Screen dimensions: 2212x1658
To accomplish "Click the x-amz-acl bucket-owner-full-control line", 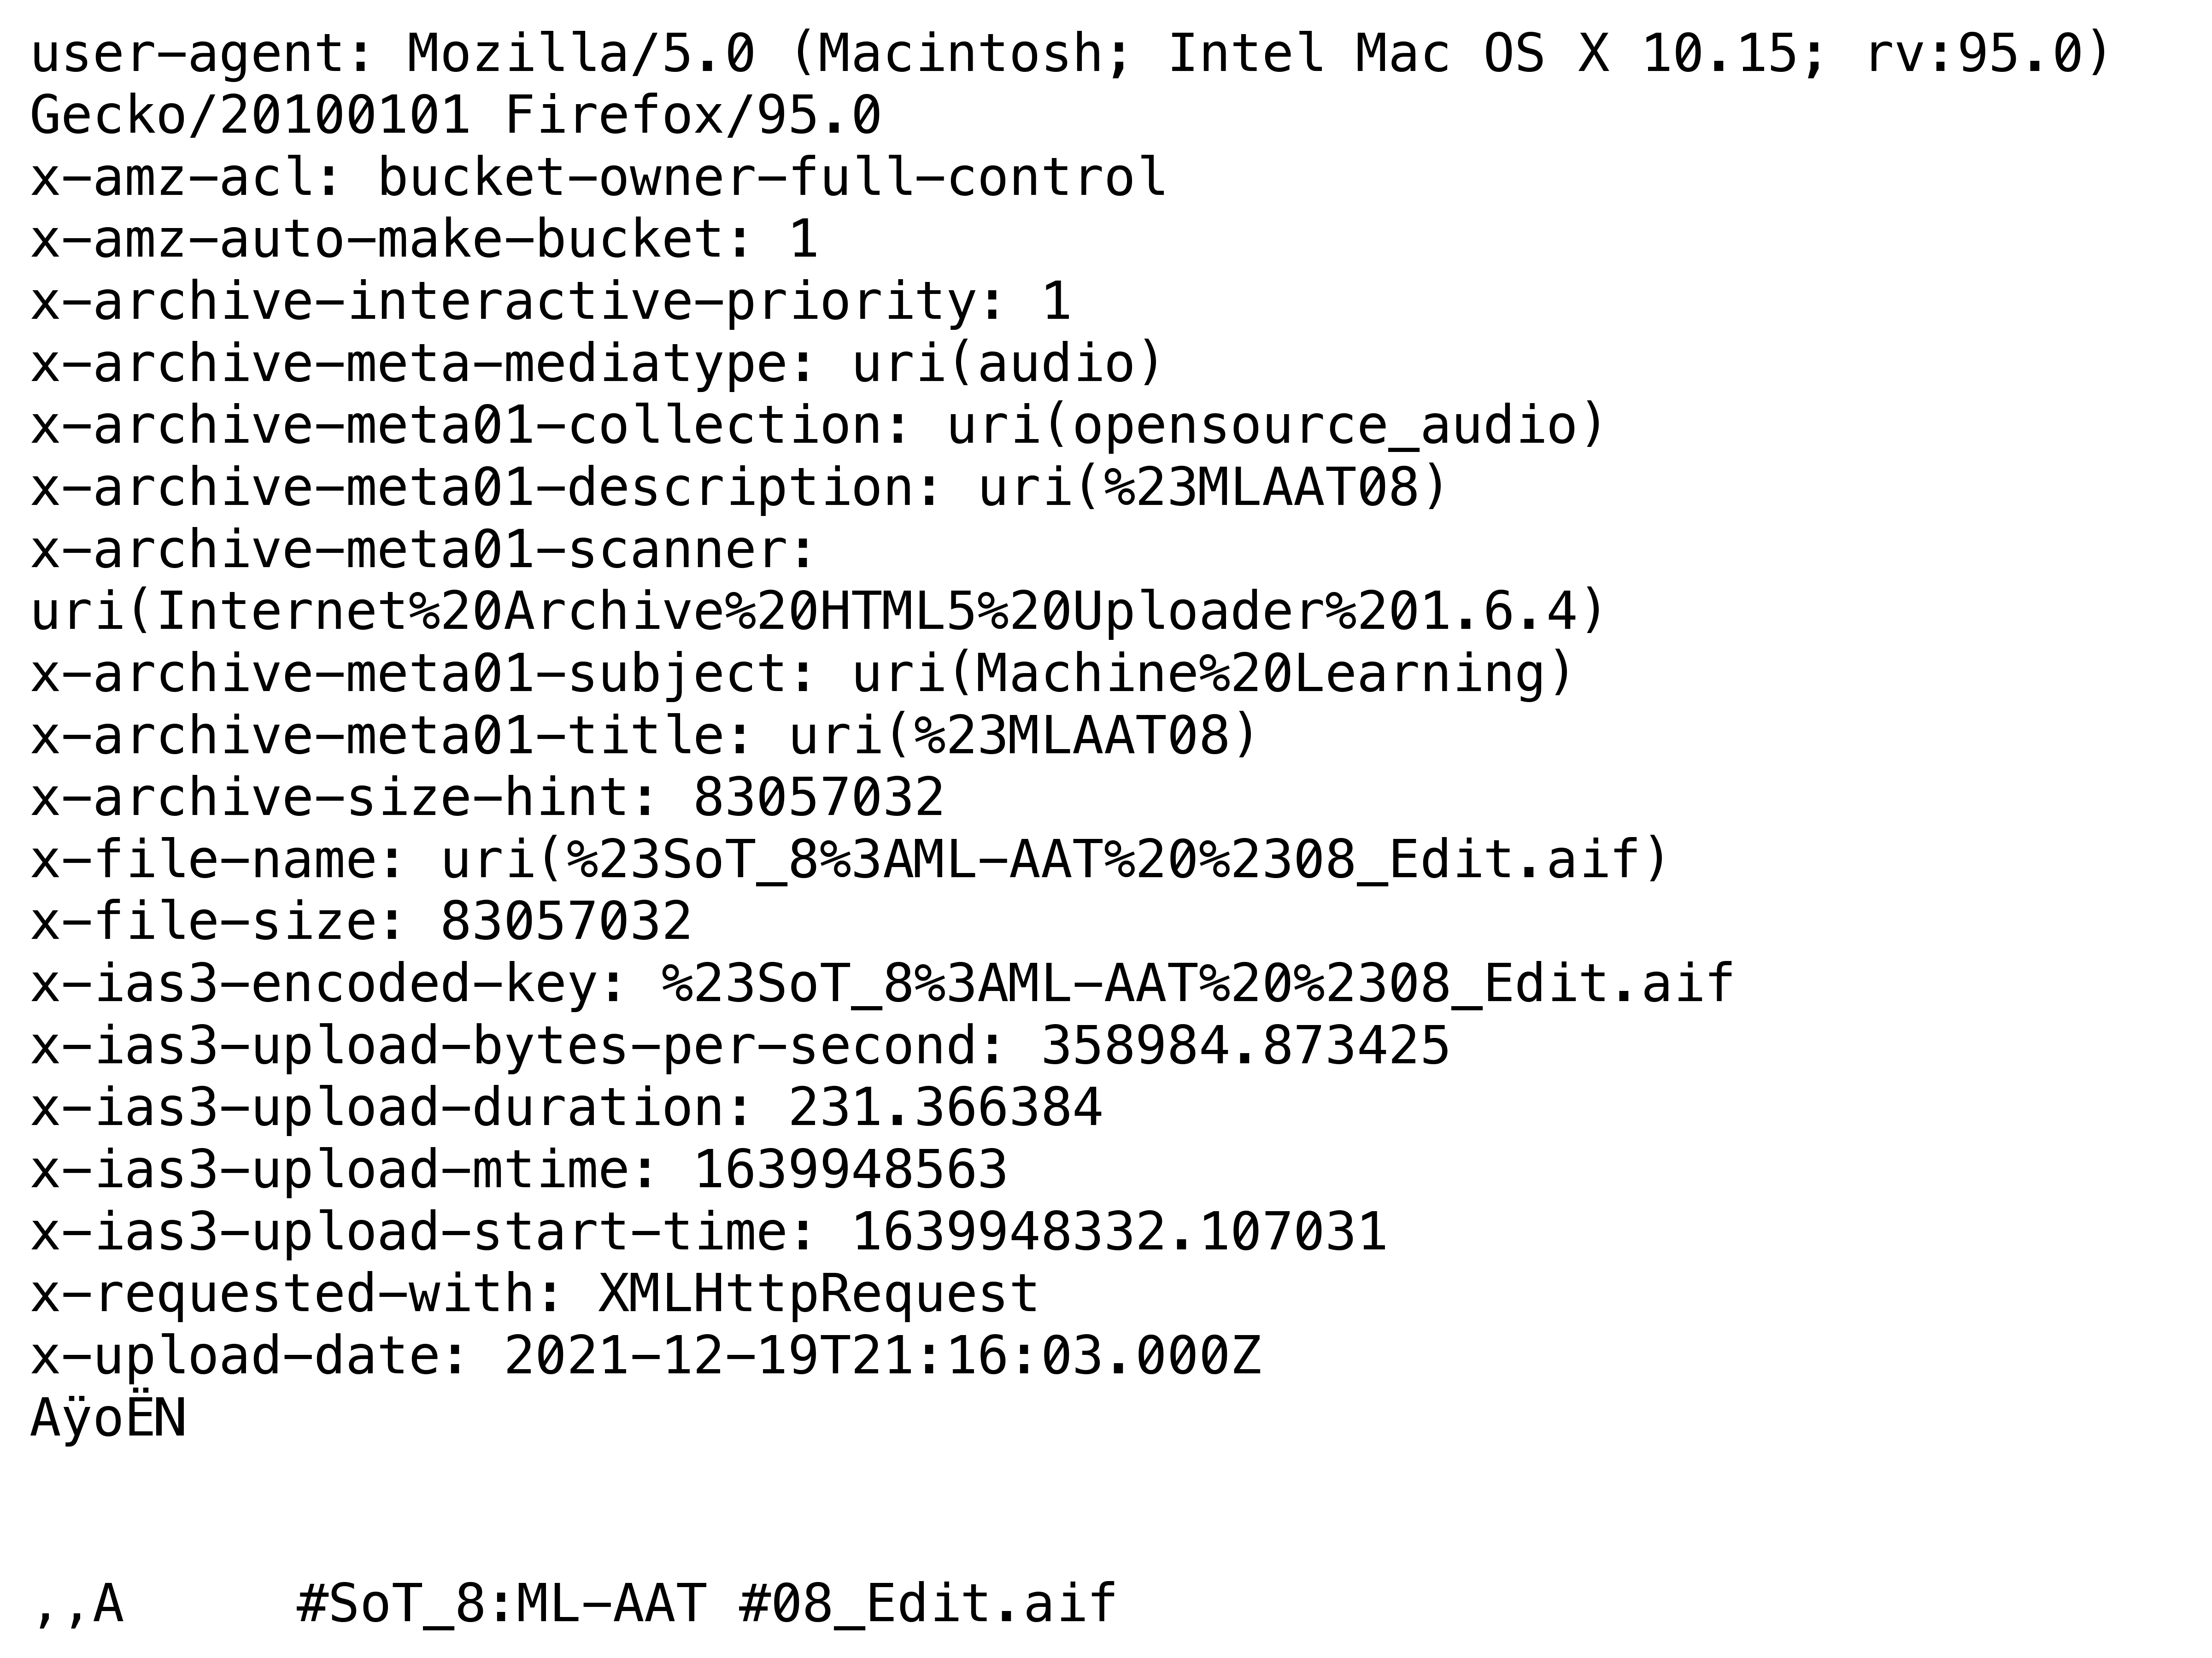I will tap(598, 177).
